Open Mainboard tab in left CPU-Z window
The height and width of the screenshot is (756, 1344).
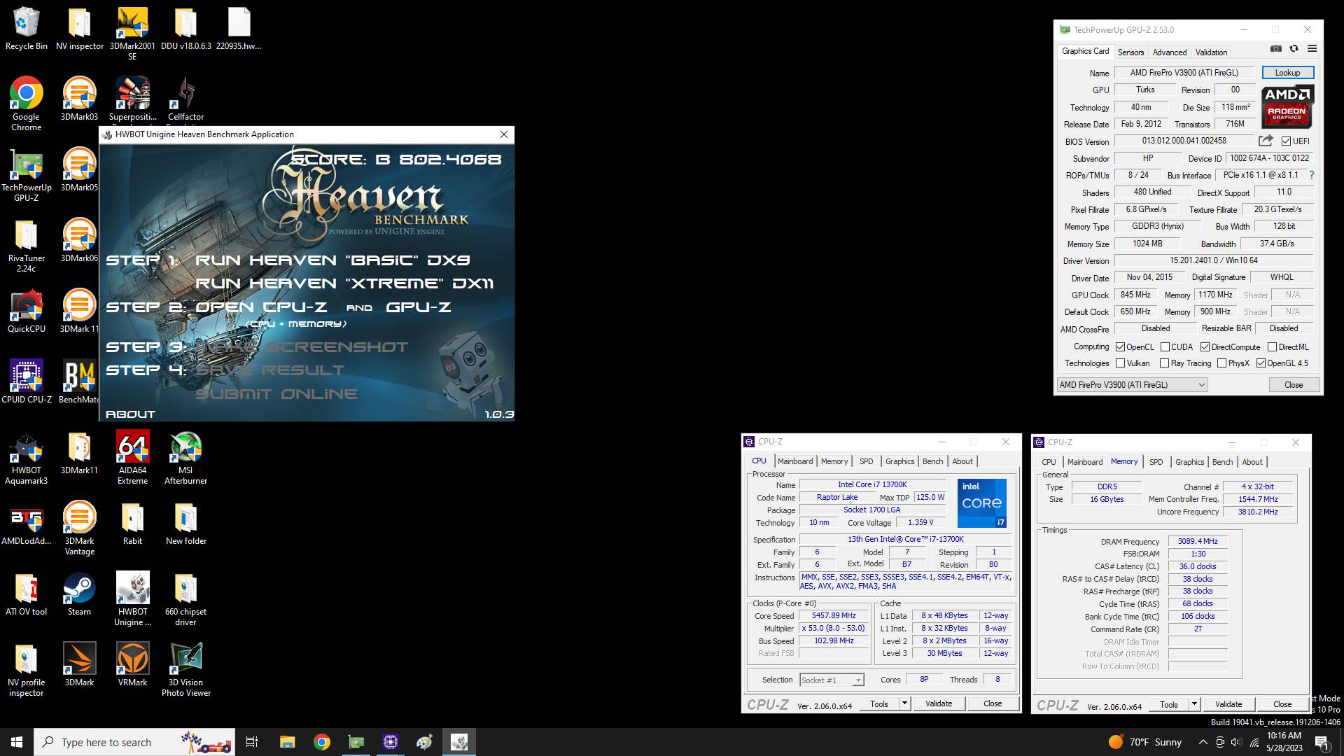795,461
